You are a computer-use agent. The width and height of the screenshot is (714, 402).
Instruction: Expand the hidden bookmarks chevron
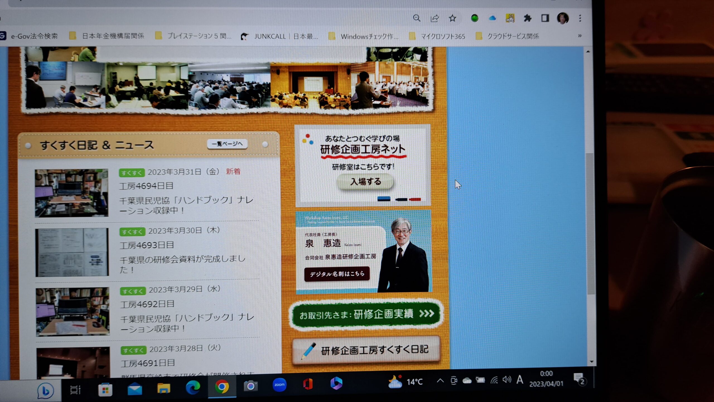coord(580,36)
